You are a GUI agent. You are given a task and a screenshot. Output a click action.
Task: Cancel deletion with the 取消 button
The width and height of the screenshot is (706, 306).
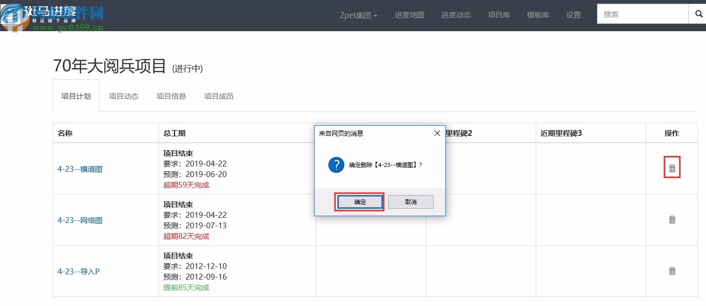411,202
